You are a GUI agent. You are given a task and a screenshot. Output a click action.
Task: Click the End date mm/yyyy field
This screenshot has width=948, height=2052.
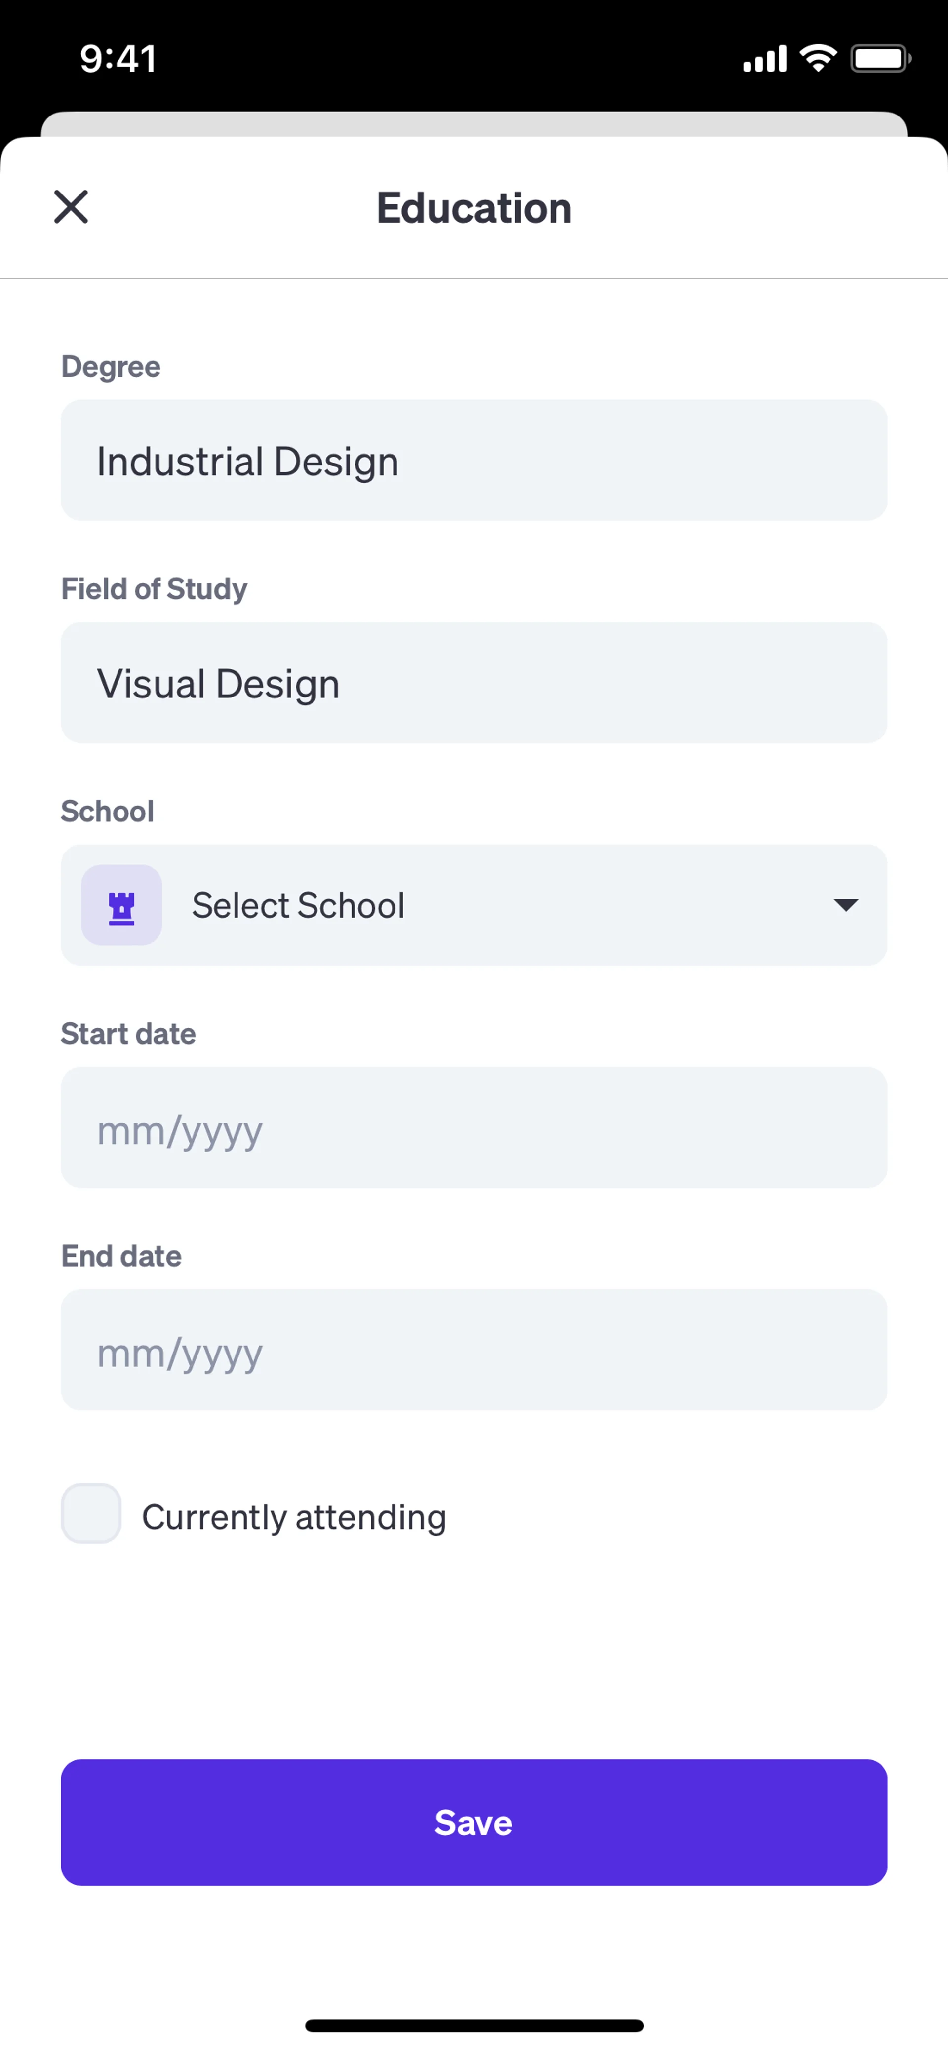(x=473, y=1350)
